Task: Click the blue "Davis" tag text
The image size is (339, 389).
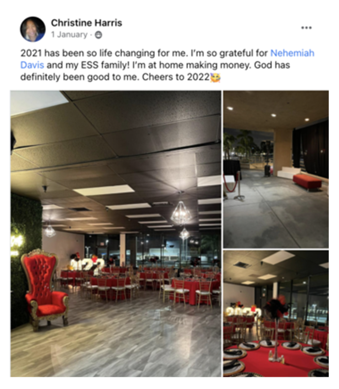Action: click(32, 65)
